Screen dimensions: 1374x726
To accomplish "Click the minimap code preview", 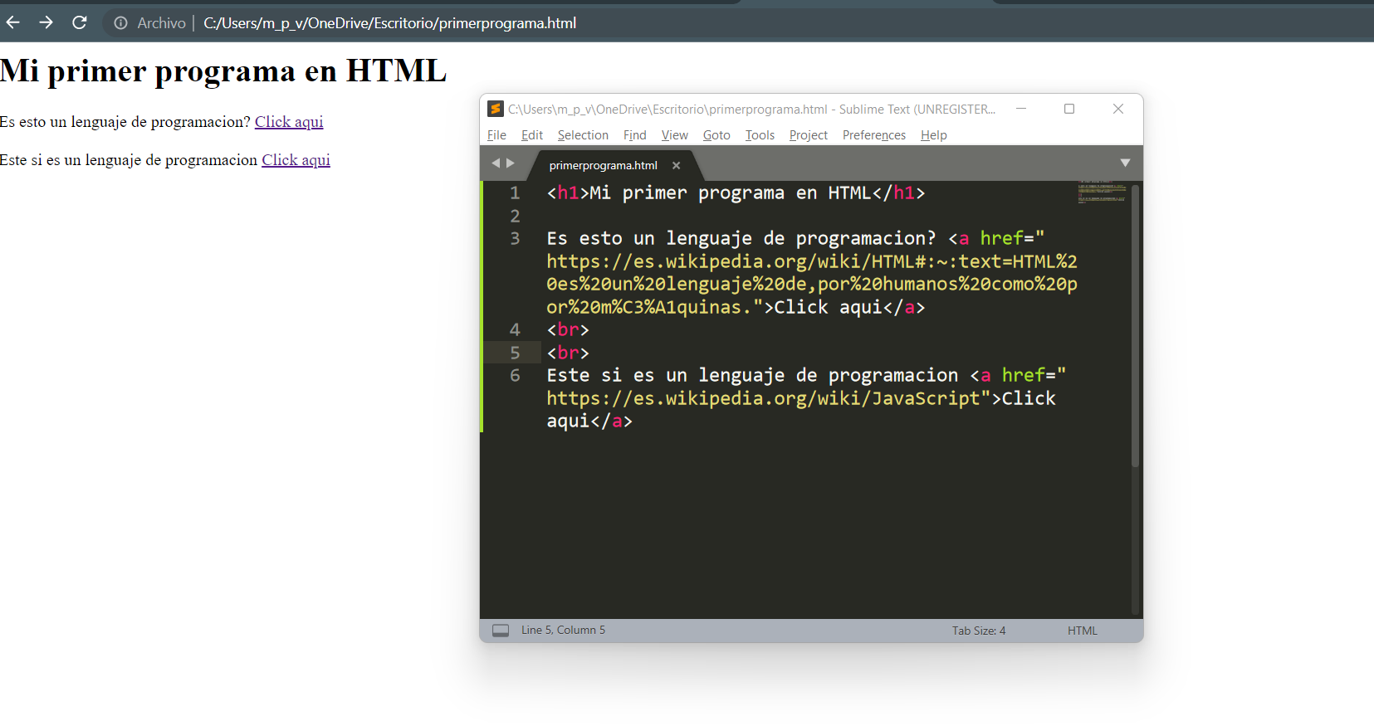I will tap(1102, 192).
